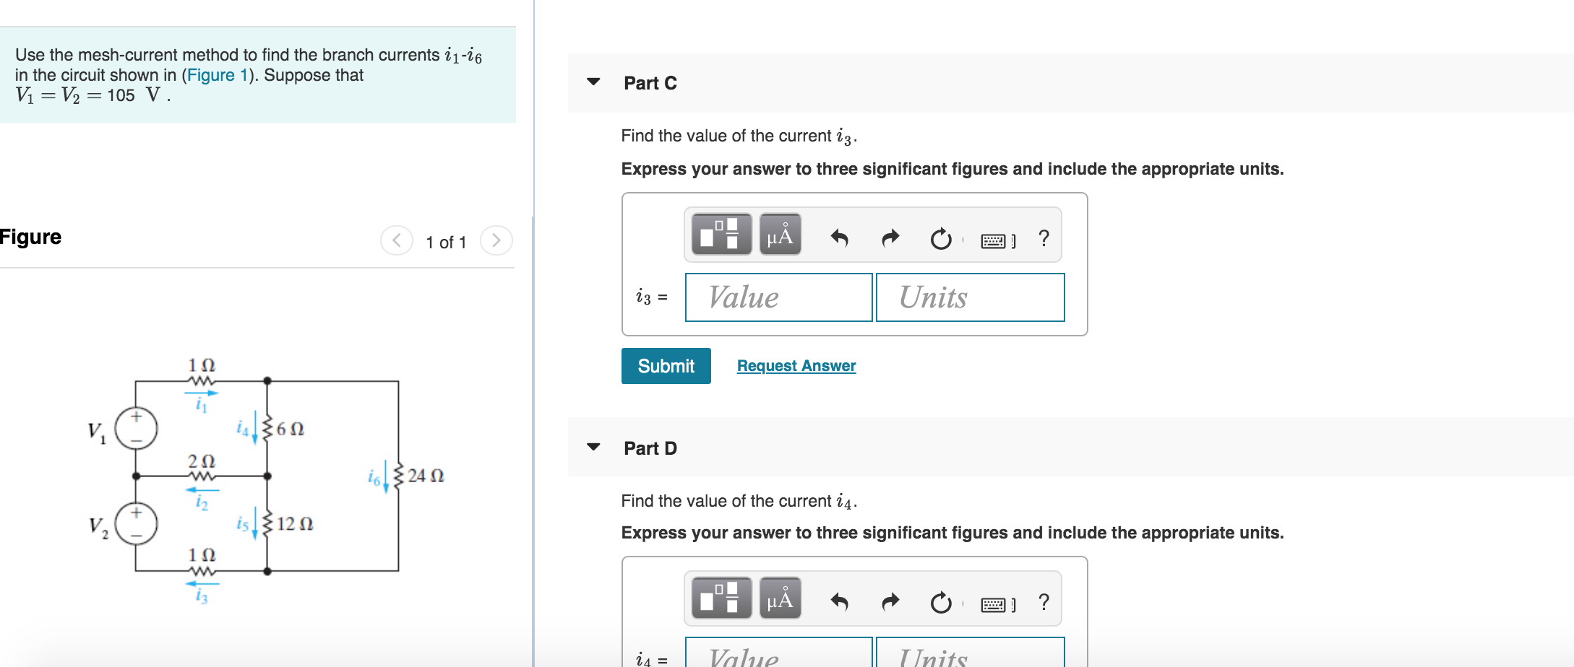Click the µÅ units icon in Part D toolbar

coord(782,599)
